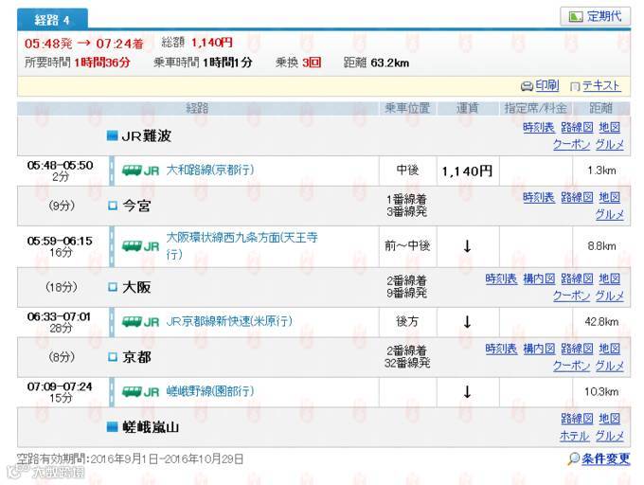644x485 pixels.
Task: Click the 印刷 print link
Action: pyautogui.click(x=547, y=85)
